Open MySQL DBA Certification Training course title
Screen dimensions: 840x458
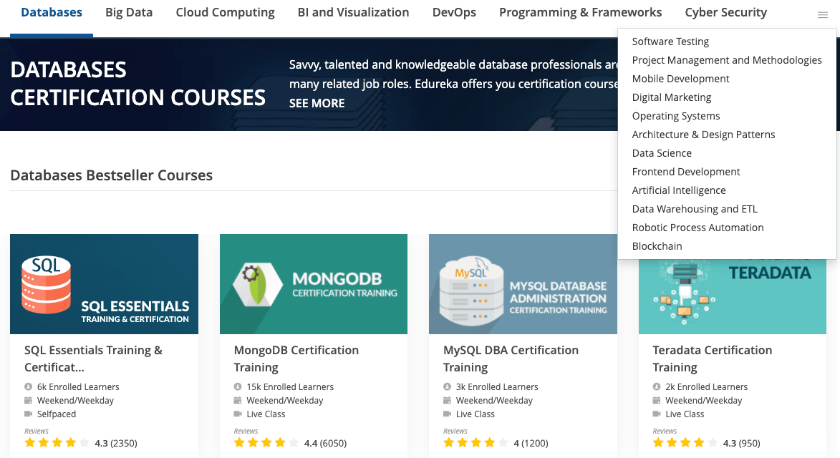pyautogui.click(x=511, y=359)
